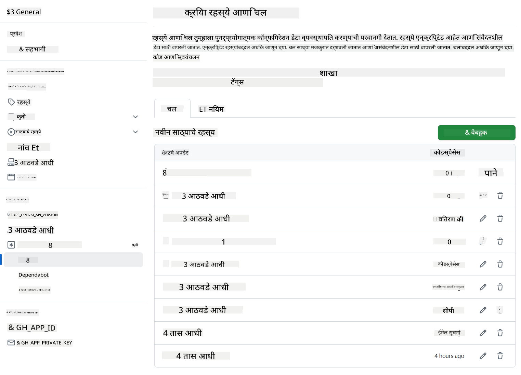Delete the secret in the कोडस्पेसेस row
This screenshot has width=521, height=375.
click(x=500, y=264)
